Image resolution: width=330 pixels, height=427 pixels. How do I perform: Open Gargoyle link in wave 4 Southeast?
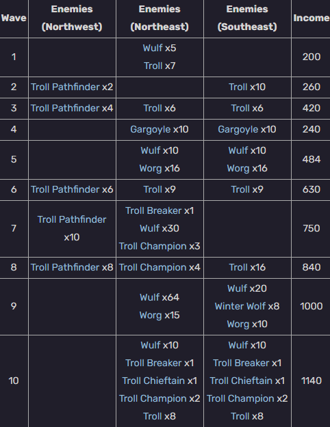click(238, 130)
